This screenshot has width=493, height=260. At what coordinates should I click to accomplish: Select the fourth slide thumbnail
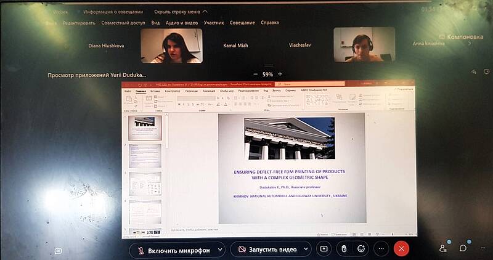pos(145,212)
